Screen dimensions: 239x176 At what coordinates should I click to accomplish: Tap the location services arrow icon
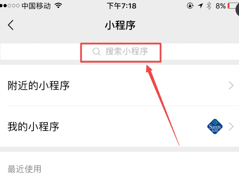click(200, 6)
